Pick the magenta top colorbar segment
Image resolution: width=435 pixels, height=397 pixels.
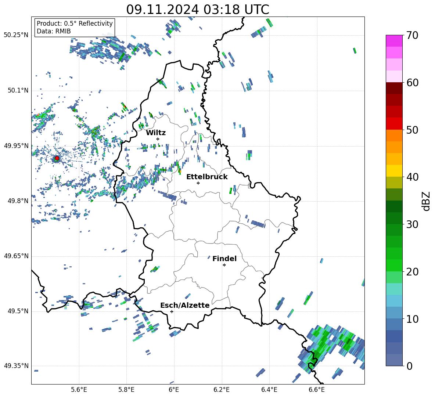(394, 41)
